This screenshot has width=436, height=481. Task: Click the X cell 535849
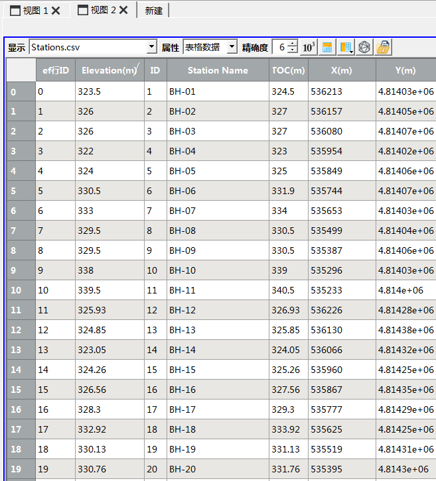click(342, 171)
